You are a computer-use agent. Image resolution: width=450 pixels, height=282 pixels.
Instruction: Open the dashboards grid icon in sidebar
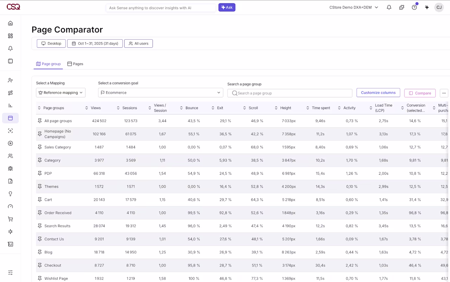(x=10, y=36)
